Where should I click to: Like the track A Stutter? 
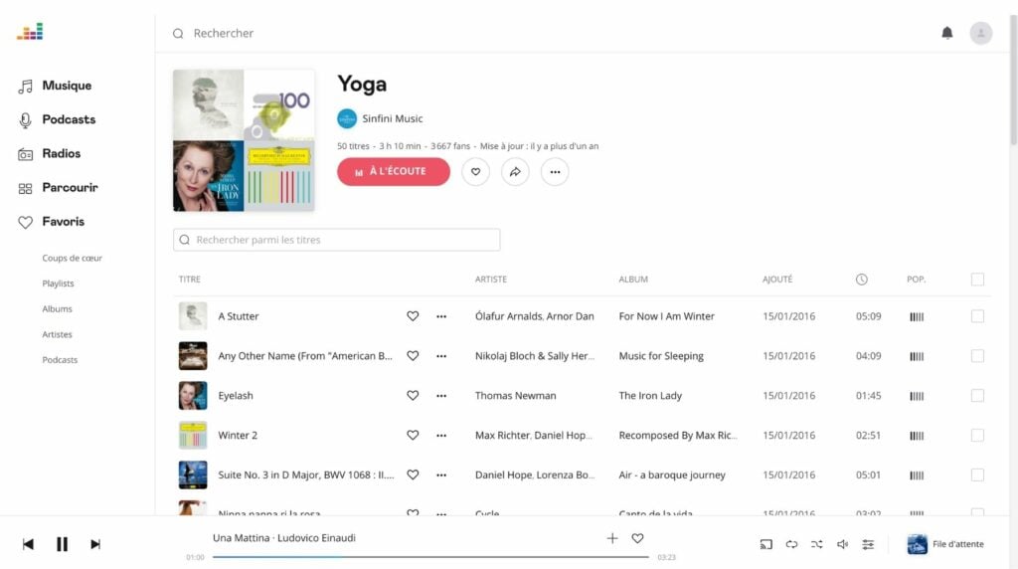[x=413, y=315]
